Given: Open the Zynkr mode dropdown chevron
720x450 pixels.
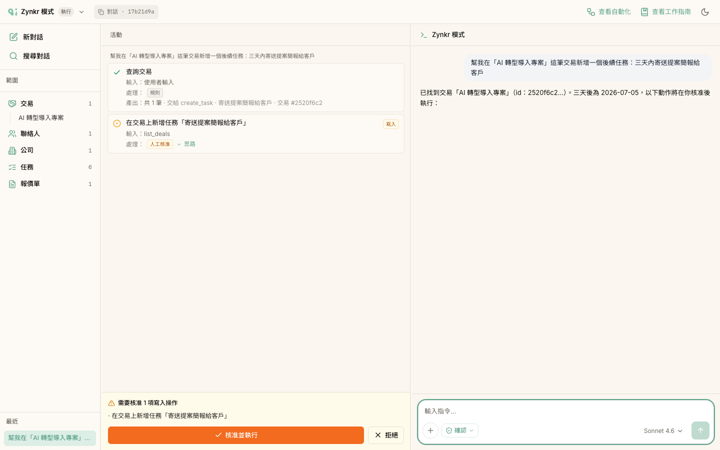Looking at the screenshot, I should (x=81, y=12).
